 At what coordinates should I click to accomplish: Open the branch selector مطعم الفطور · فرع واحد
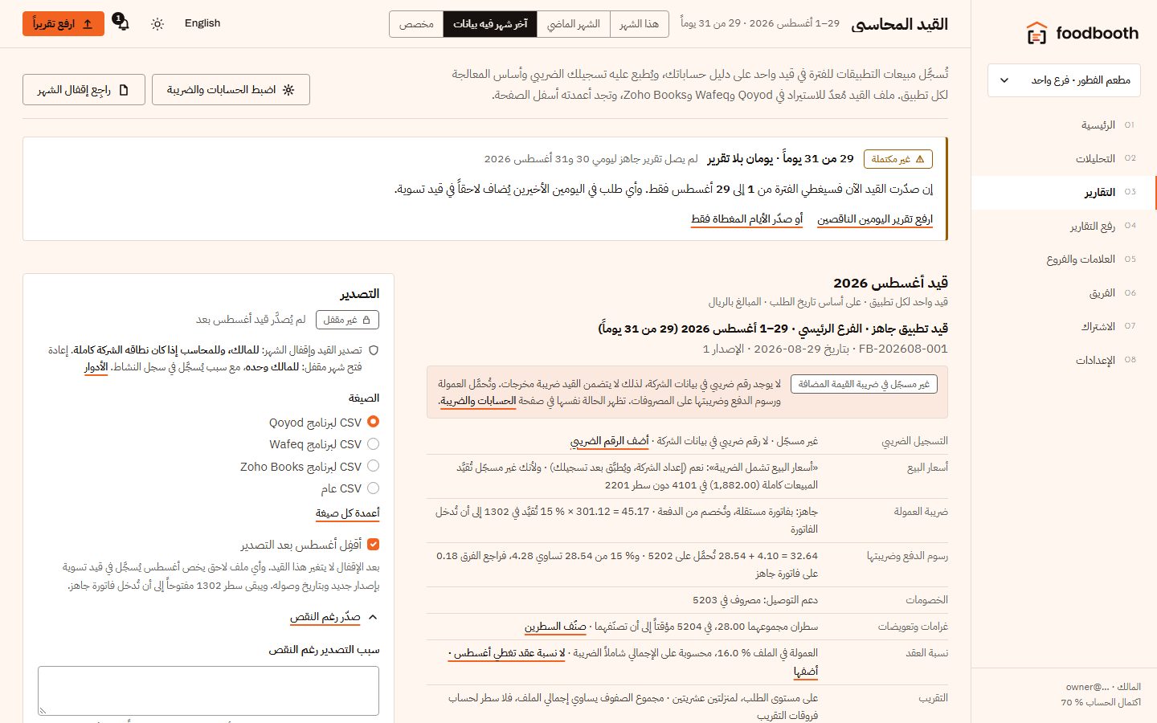1064,80
